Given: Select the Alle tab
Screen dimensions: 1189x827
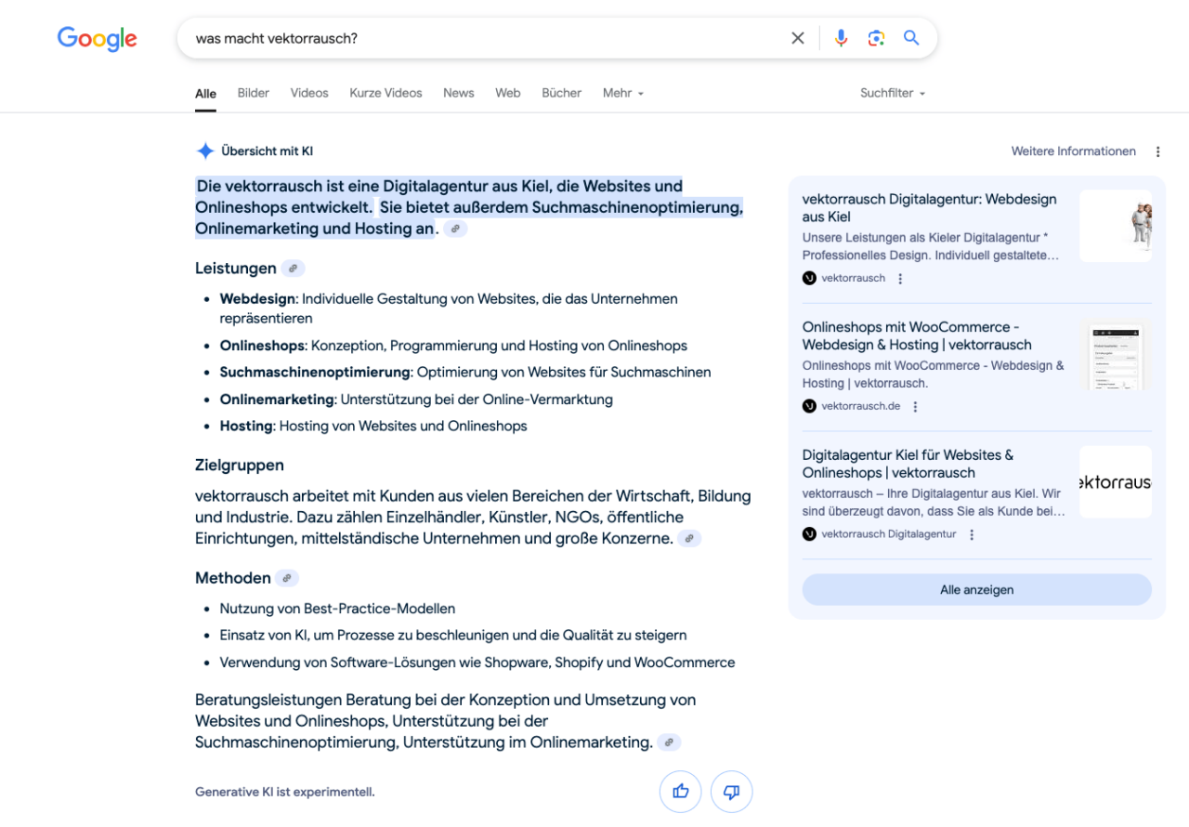Looking at the screenshot, I should (205, 94).
